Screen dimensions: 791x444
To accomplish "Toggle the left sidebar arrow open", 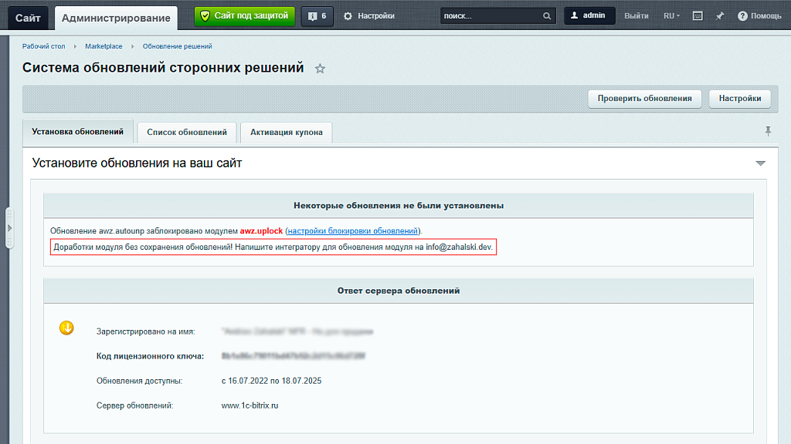I will pos(9,227).
